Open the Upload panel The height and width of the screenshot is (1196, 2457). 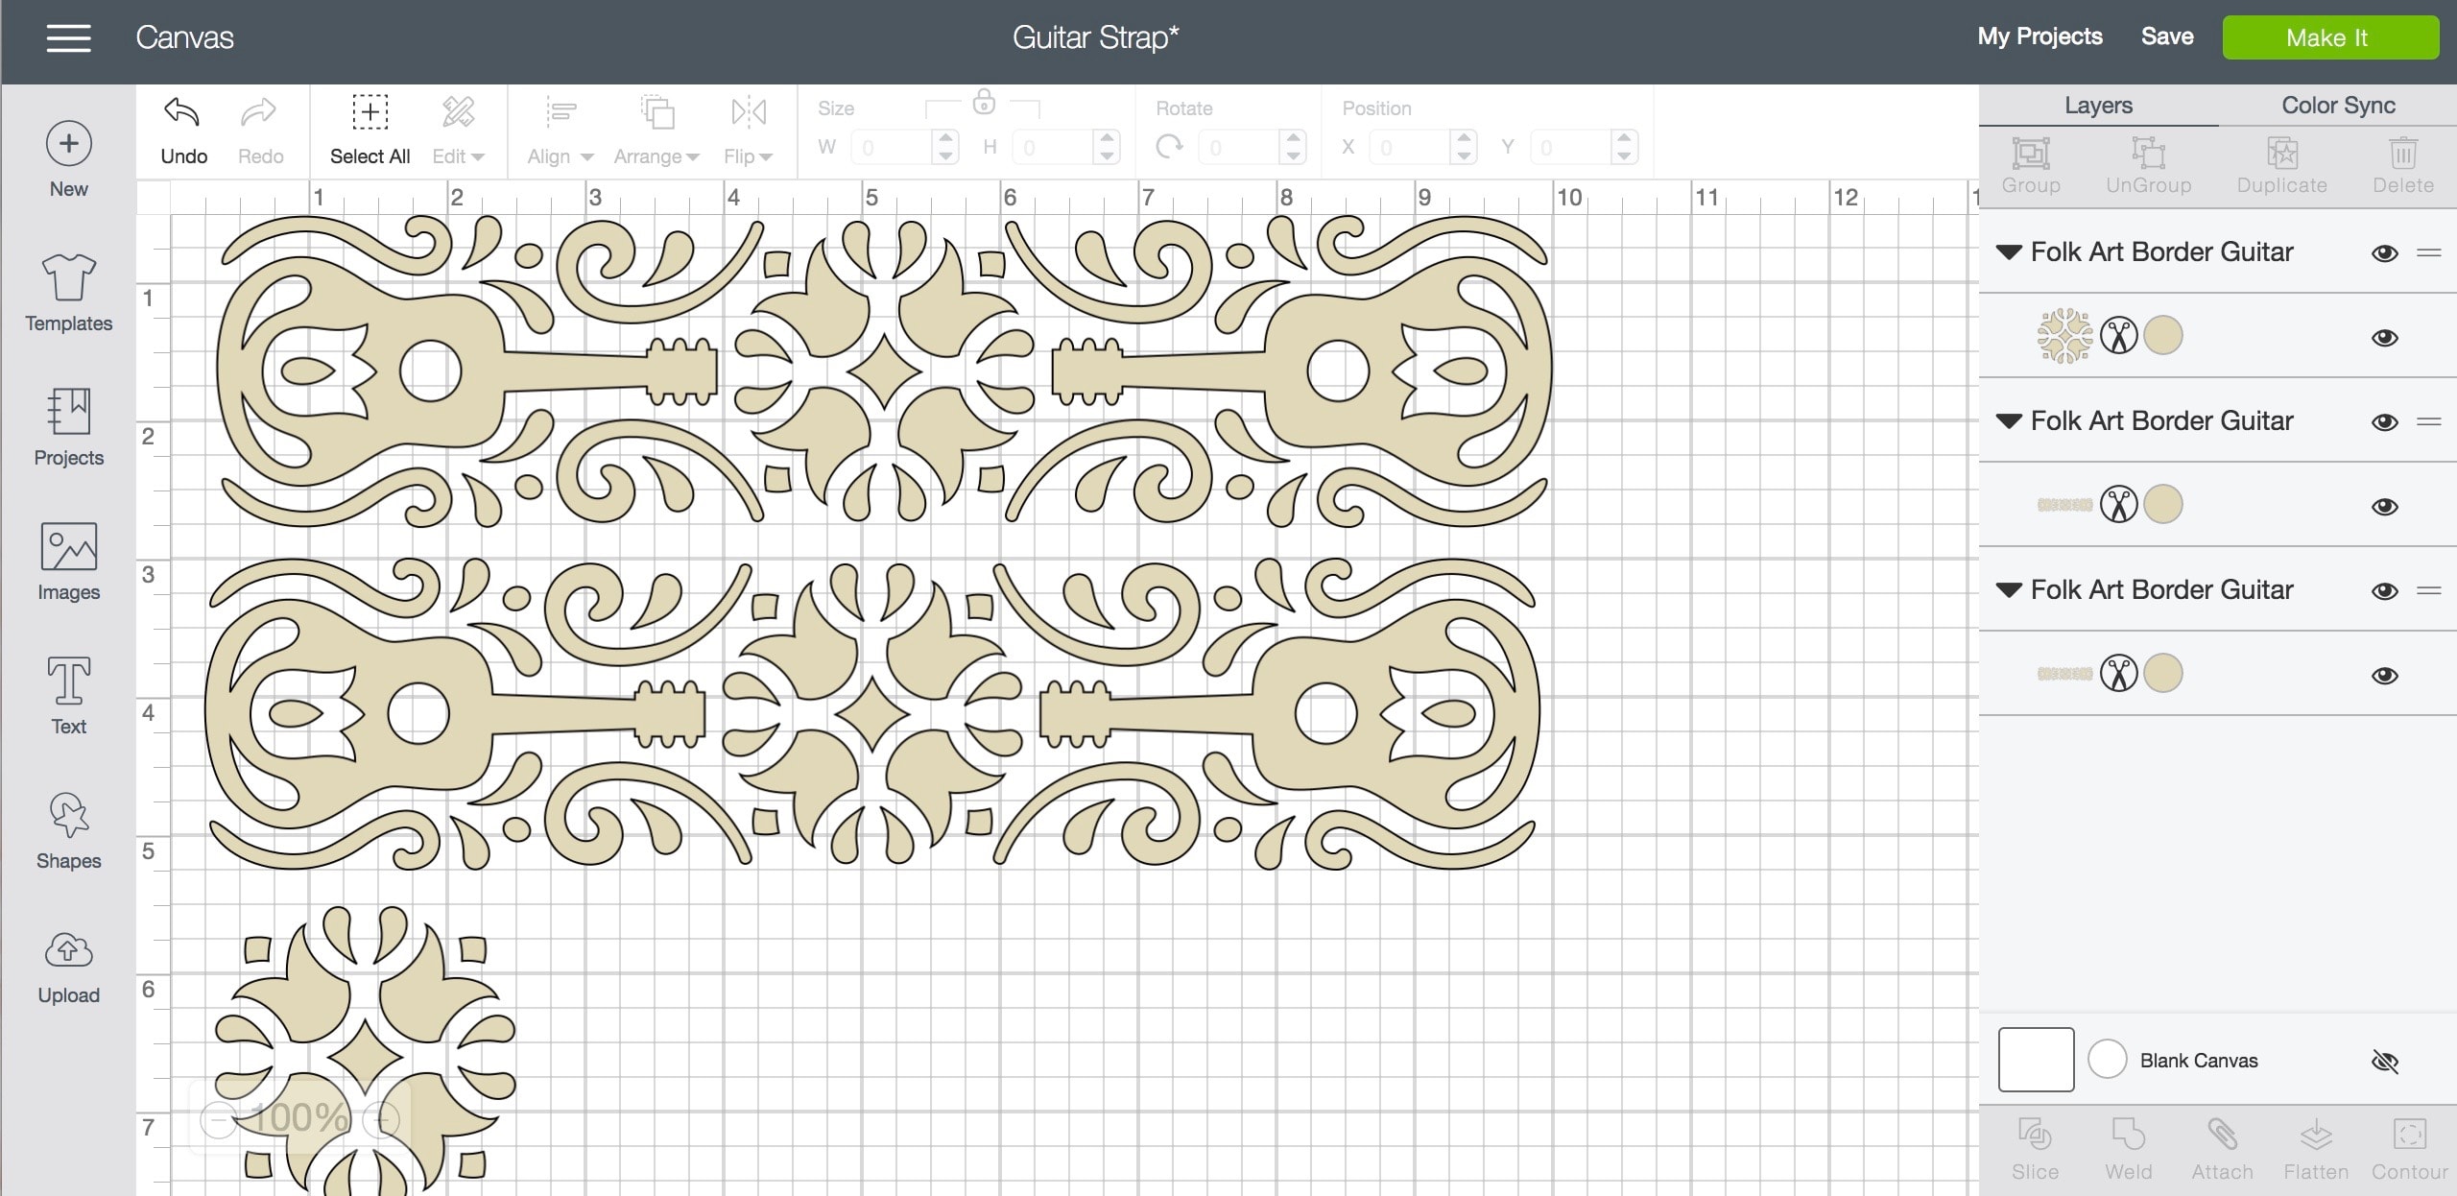[68, 968]
